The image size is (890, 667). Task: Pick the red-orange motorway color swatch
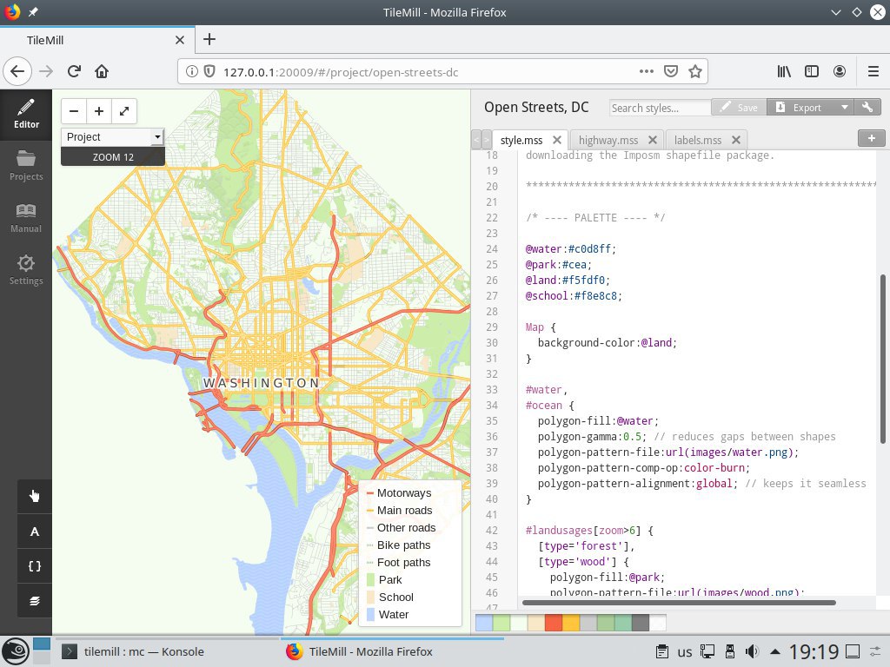553,623
